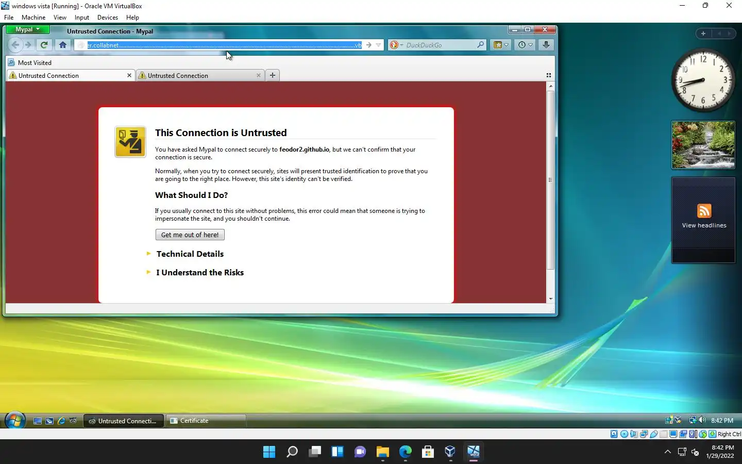Click the vertical scrollbar thumb
Screen dimensions: 742x464
(550, 180)
